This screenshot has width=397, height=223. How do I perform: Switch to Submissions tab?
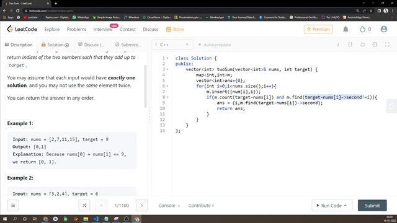coord(128,45)
